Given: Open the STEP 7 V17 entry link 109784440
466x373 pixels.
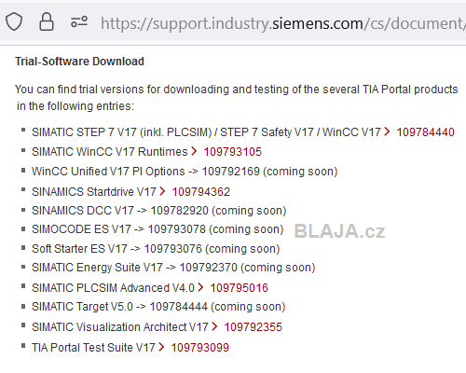Looking at the screenshot, I should pos(425,132).
